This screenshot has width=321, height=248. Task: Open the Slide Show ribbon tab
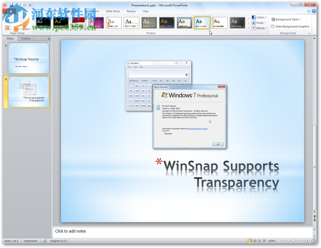113,11
